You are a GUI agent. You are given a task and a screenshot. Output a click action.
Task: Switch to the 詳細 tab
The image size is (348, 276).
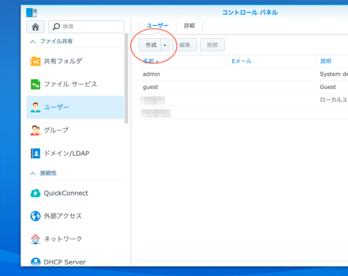[x=189, y=26]
